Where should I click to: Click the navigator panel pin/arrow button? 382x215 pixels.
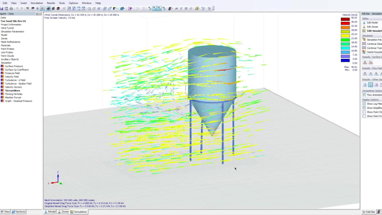click(x=37, y=14)
